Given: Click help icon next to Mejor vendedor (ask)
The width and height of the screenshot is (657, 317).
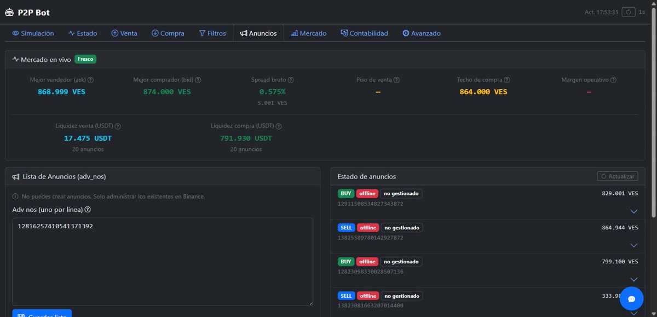Looking at the screenshot, I should point(91,80).
